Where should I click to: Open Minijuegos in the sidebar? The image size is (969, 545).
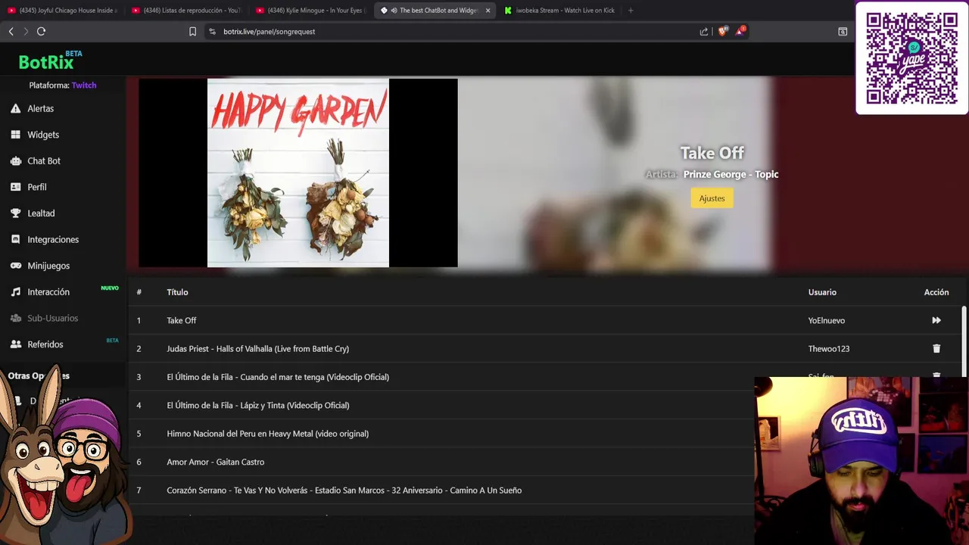tap(48, 266)
